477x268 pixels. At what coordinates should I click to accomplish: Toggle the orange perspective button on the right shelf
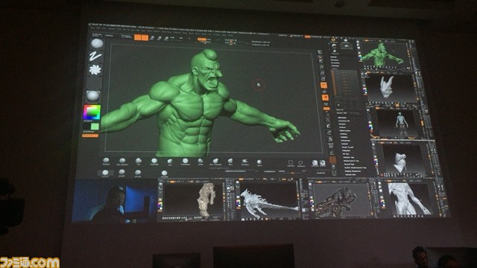tap(323, 86)
